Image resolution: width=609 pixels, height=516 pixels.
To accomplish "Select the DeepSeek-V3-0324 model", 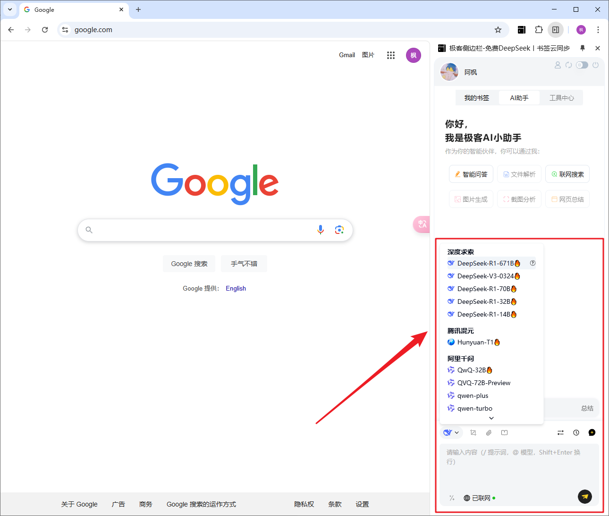I will point(491,276).
